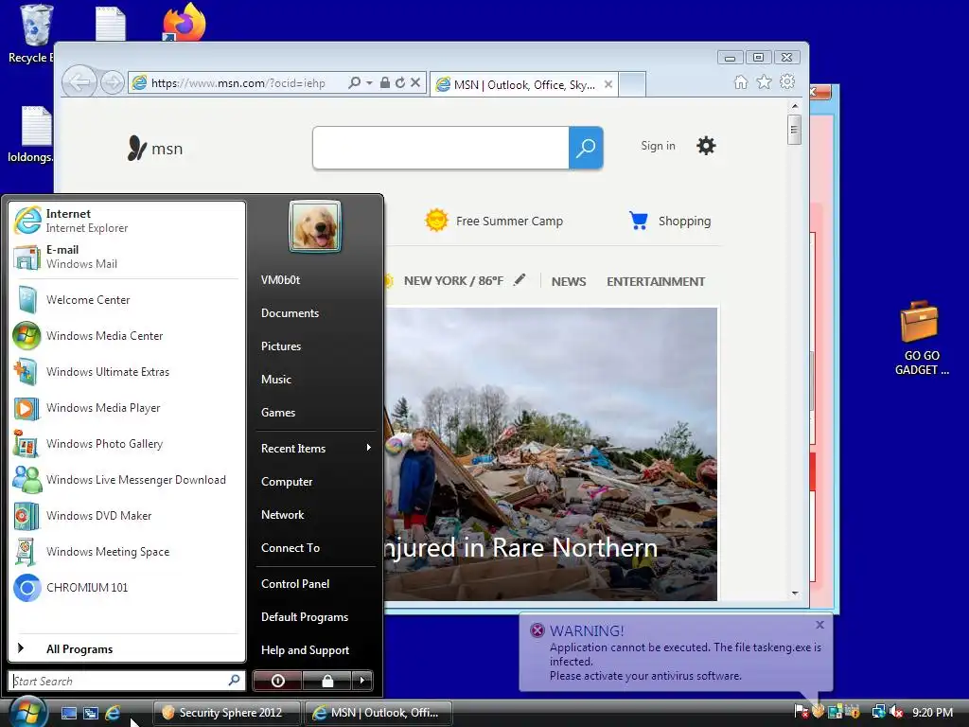Open Internet Explorer from the Start menu
969x727 pixels.
(127, 221)
